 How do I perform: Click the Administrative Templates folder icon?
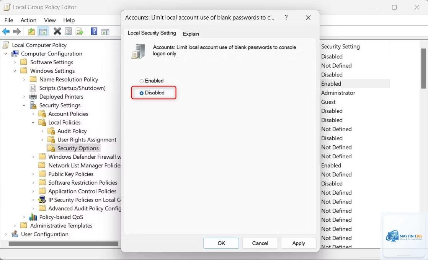24,225
